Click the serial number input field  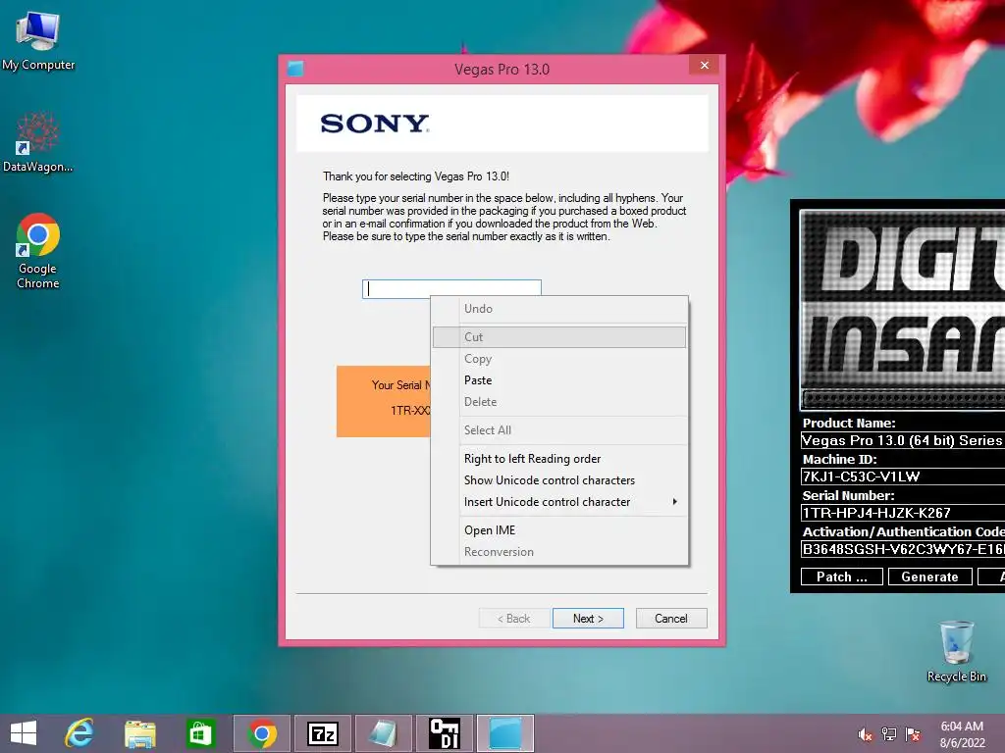451,289
